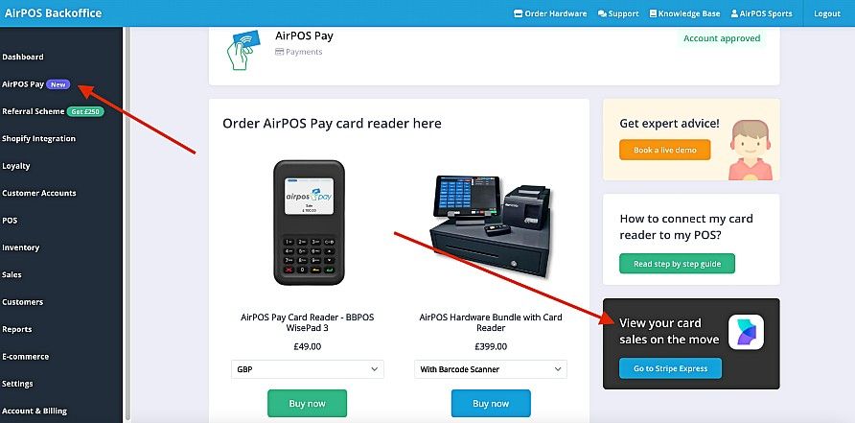Image resolution: width=855 pixels, height=423 pixels.
Task: Click the small Payments card icon
Action: (279, 52)
